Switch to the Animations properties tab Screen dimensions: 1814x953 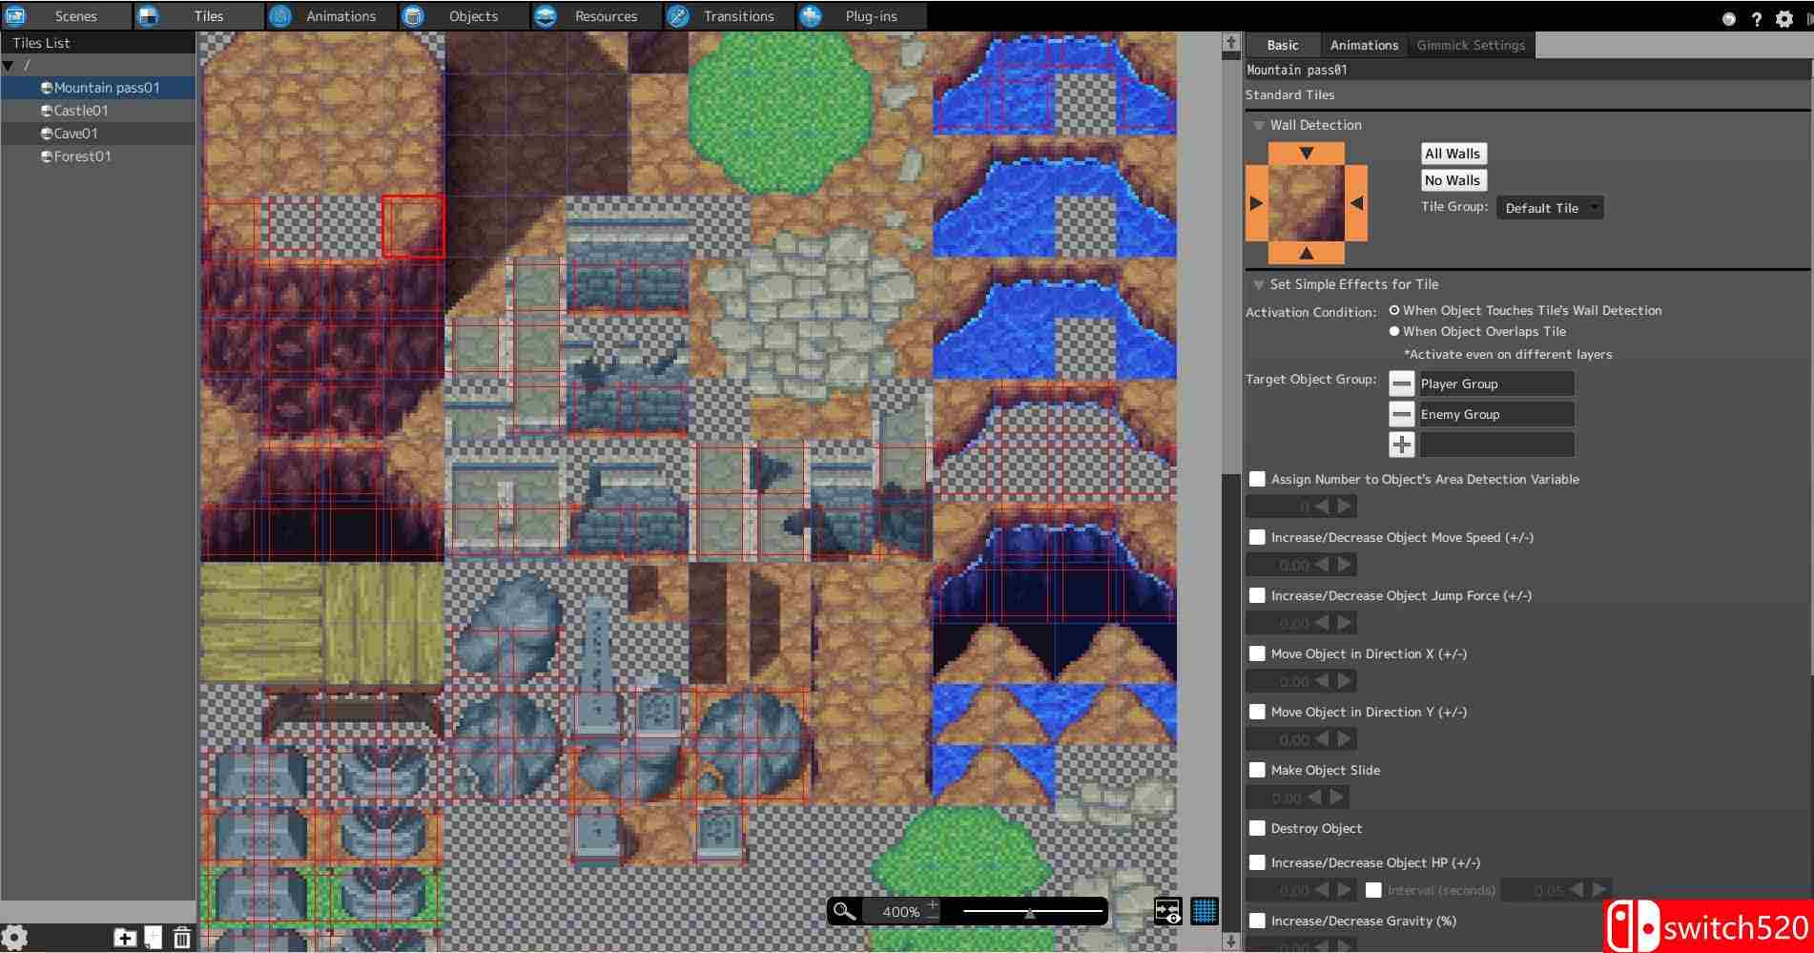1363,45
